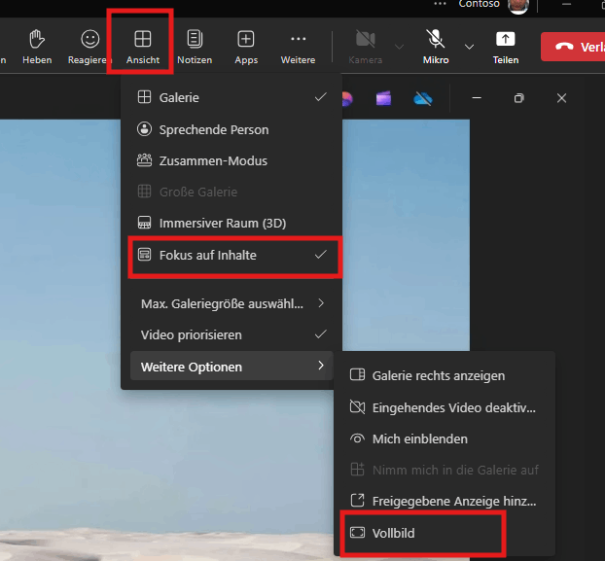Open the Ansicht view menu
Viewport: 605px width, 561px height.
pyautogui.click(x=142, y=47)
